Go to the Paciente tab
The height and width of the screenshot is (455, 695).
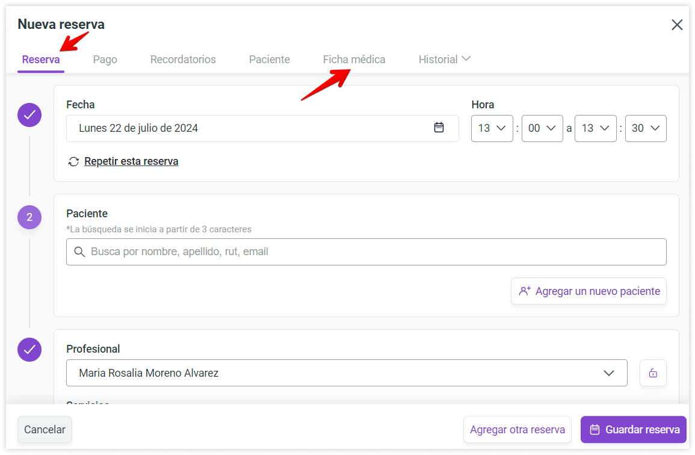(270, 60)
